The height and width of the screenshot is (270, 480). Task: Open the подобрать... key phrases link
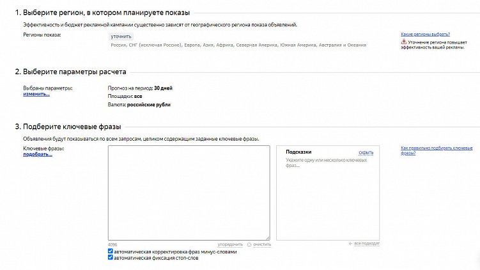tap(38, 154)
